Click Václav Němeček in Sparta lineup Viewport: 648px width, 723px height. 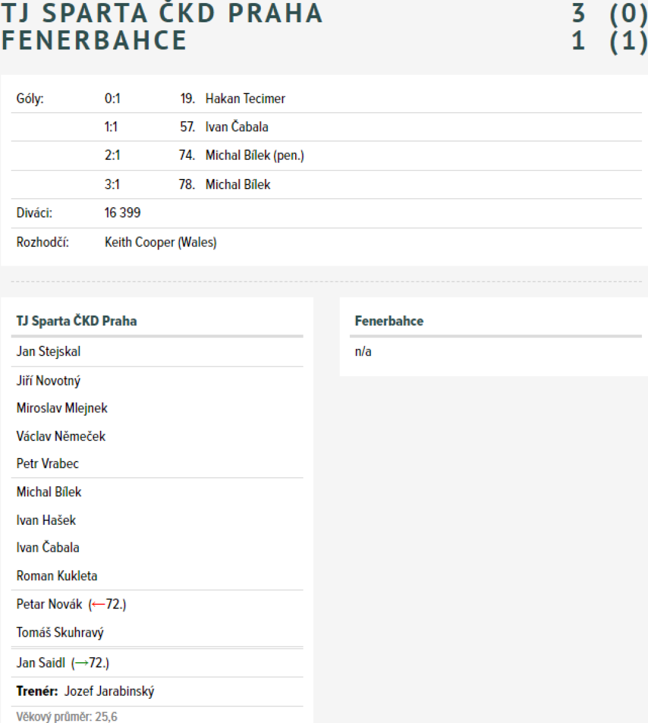tap(61, 436)
